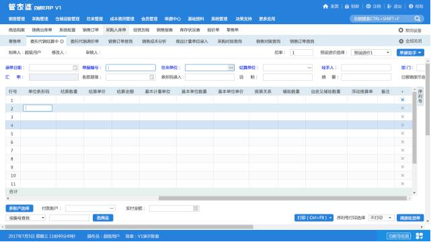Close all tabs with 全部关闭
431x242 pixels.
411,41
